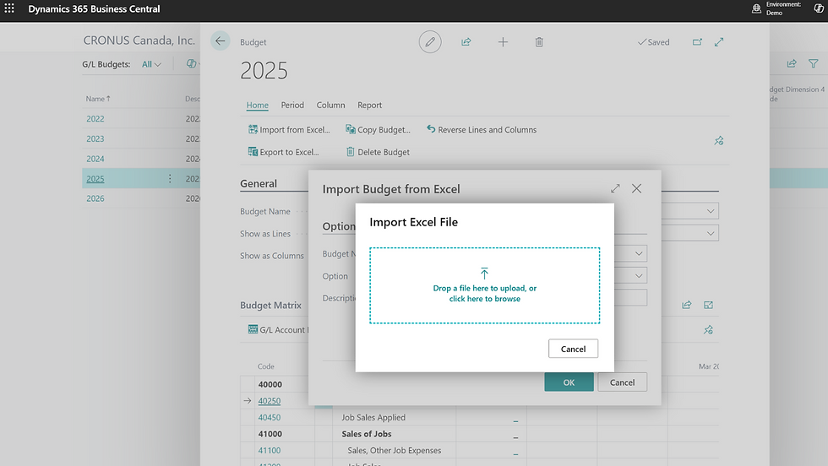This screenshot has height=466, width=828.
Task: Click the General section heading
Action: coord(259,184)
